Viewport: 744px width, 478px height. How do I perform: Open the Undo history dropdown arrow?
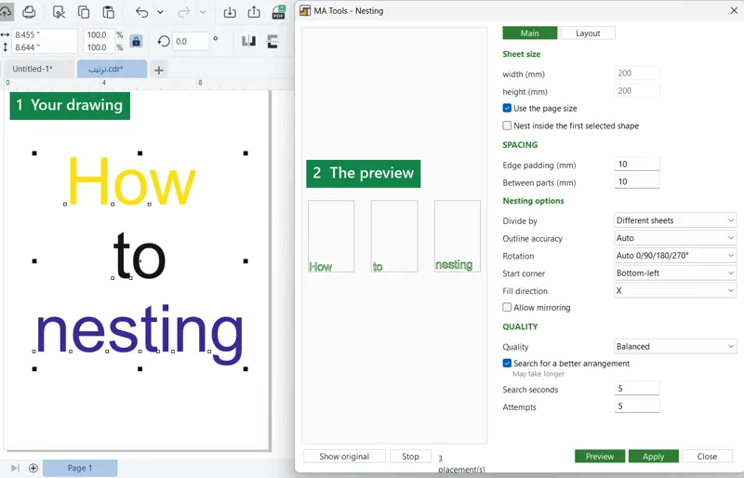pyautogui.click(x=160, y=12)
